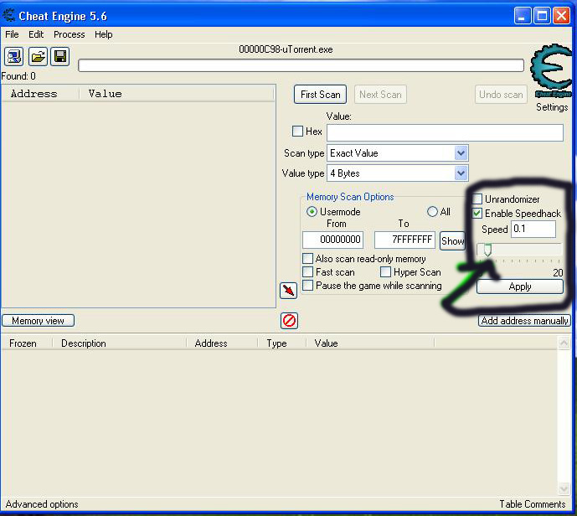
Task: Click Apply to set speedhack speed
Action: tap(519, 286)
